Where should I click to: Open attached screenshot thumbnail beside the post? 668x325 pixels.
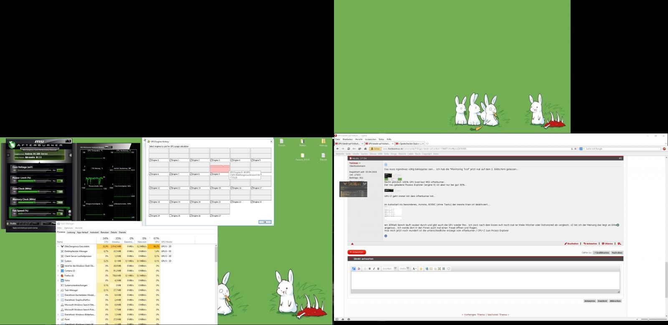point(353,189)
